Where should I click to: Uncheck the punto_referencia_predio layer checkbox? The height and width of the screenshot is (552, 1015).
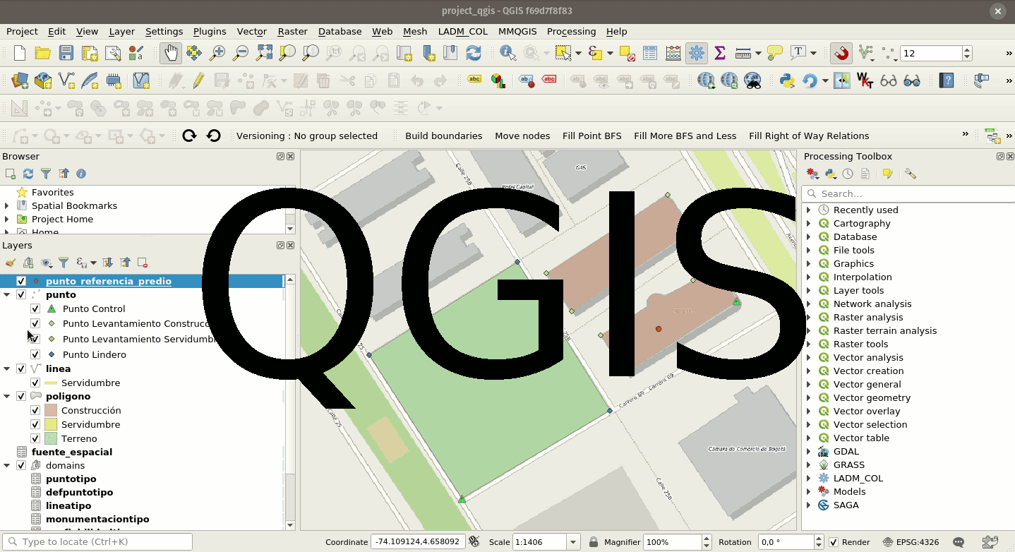point(21,281)
